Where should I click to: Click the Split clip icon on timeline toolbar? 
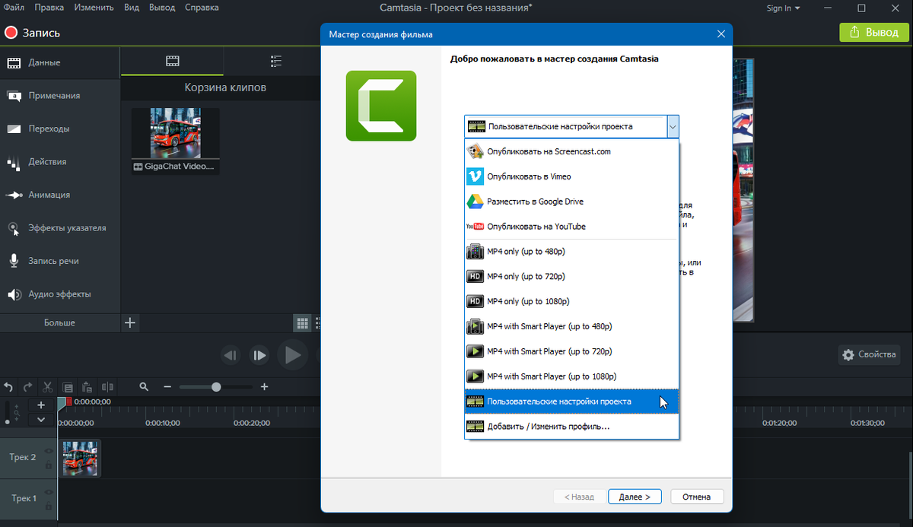click(x=106, y=387)
